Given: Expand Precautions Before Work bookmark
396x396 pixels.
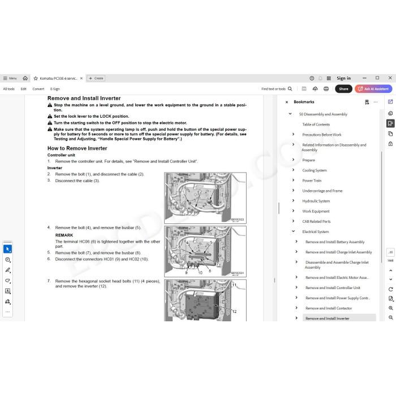Looking at the screenshot, I should click(293, 135).
